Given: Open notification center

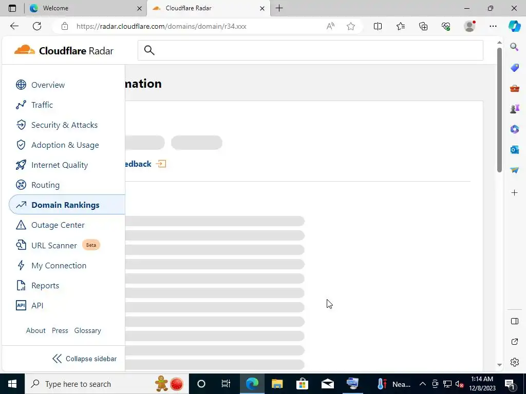Looking at the screenshot, I should [510, 384].
